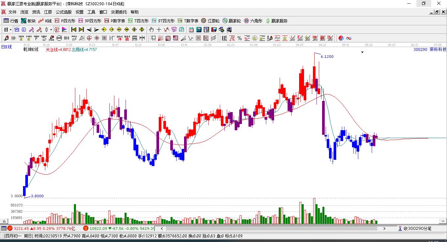This screenshot has width=447, height=242.
Task: Click the 乾坤K线 indicator name
Action: pyautogui.click(x=31, y=50)
